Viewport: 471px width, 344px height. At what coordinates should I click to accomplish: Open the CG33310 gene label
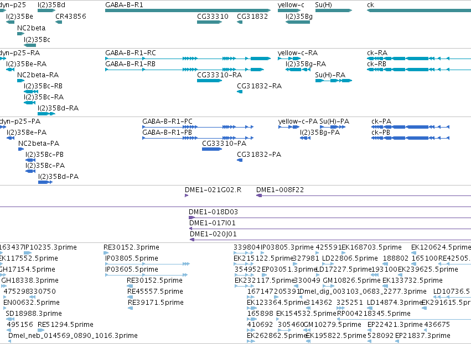point(213,17)
